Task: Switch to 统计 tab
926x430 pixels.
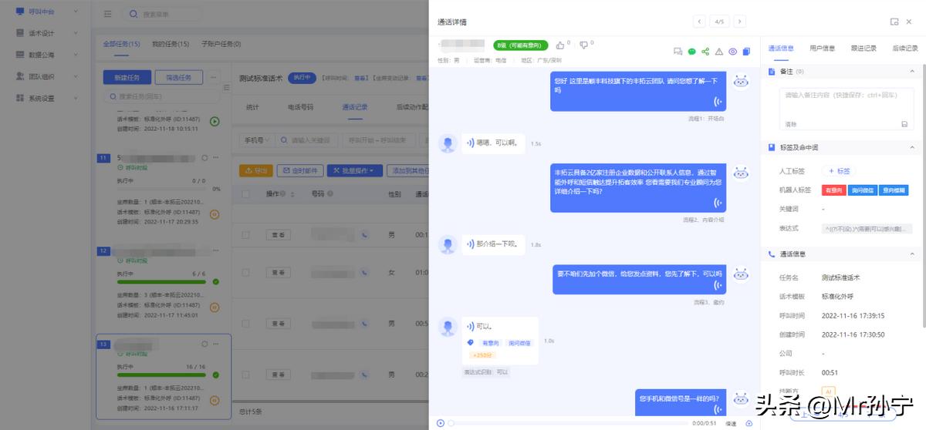Action: tap(252, 107)
